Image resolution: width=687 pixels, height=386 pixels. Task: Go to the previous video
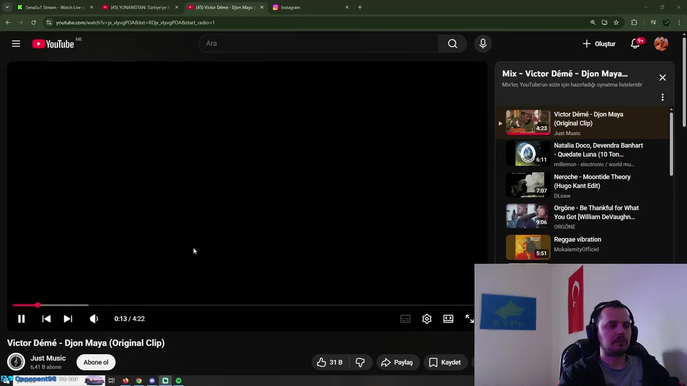(46, 318)
